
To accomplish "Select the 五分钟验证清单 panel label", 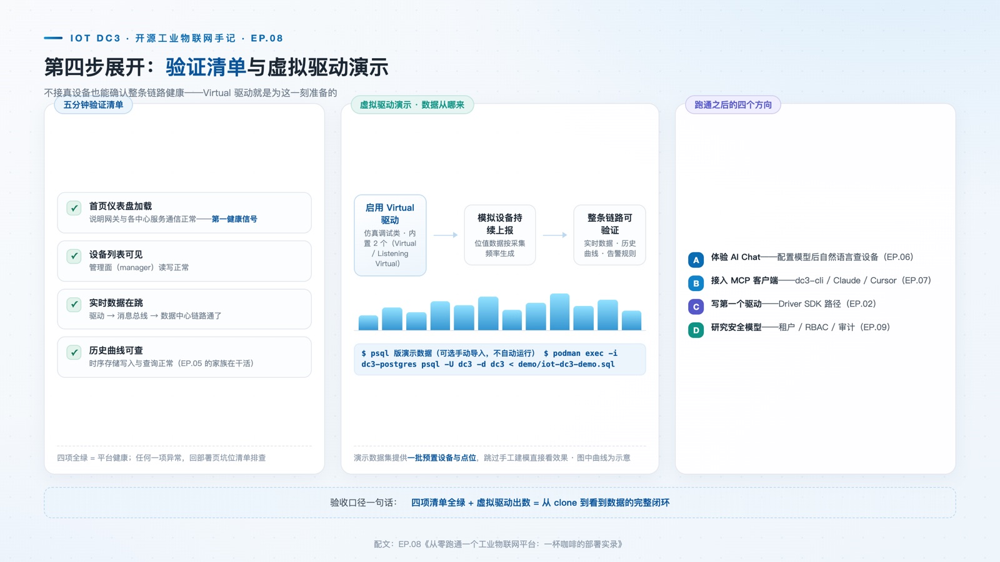I will [x=93, y=105].
